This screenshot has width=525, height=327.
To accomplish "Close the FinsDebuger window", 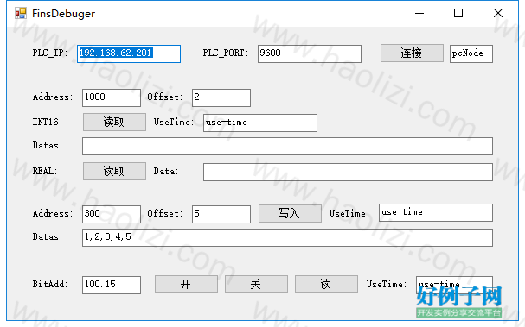I will pyautogui.click(x=498, y=13).
